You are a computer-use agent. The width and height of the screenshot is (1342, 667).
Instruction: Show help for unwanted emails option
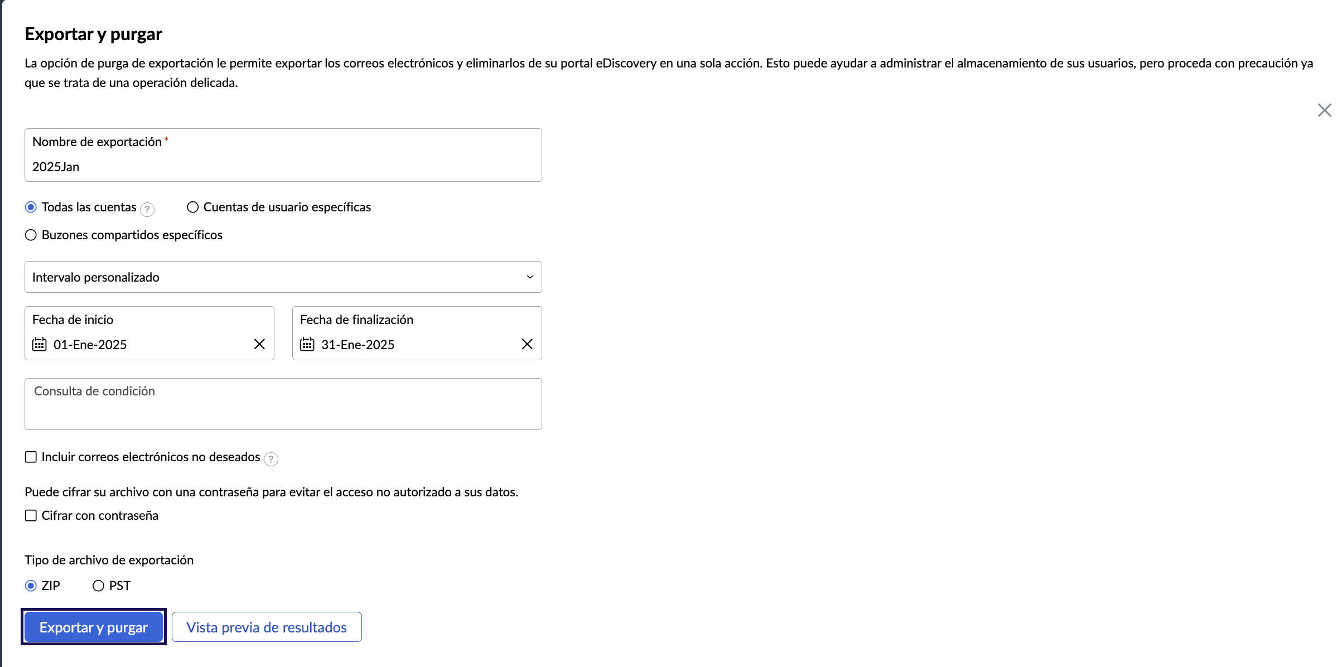click(271, 459)
